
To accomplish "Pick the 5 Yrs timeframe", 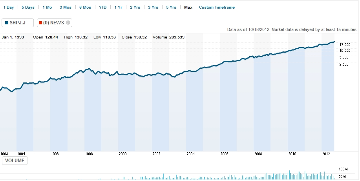I will coord(171,7).
